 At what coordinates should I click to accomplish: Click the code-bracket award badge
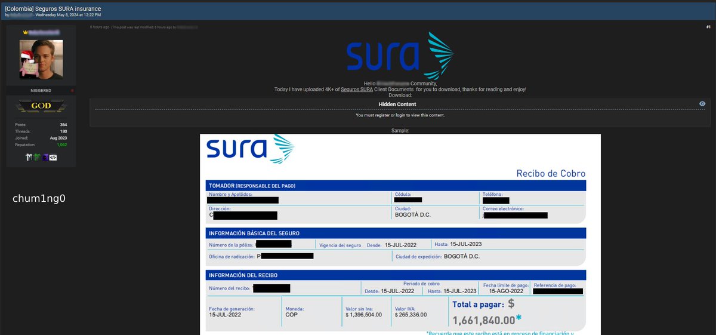pos(53,157)
